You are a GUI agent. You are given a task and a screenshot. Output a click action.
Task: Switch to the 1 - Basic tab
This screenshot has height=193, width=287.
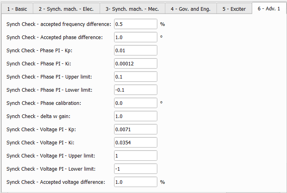point(17,9)
